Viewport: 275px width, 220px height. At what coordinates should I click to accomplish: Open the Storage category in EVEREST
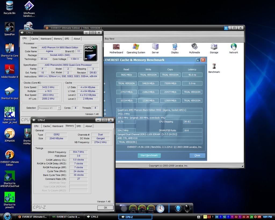[214, 49]
